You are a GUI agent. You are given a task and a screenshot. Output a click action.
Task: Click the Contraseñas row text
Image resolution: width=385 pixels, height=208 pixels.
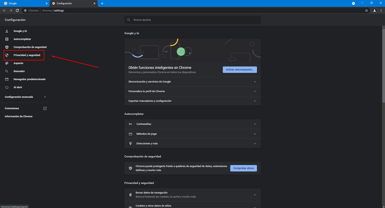144,124
